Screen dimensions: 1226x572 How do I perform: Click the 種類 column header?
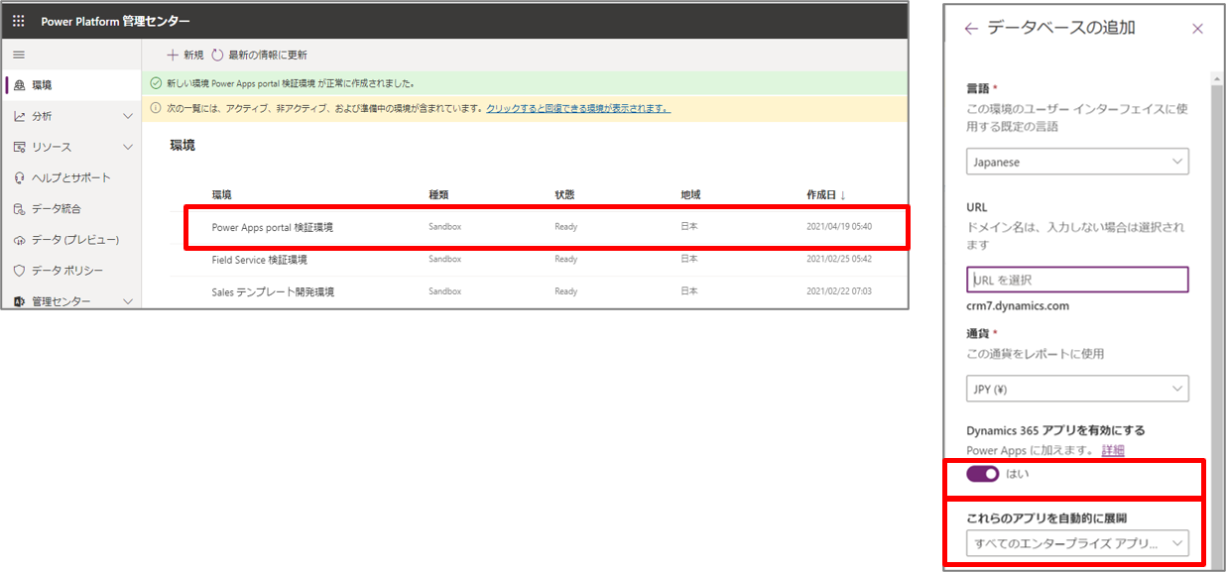coord(439,195)
